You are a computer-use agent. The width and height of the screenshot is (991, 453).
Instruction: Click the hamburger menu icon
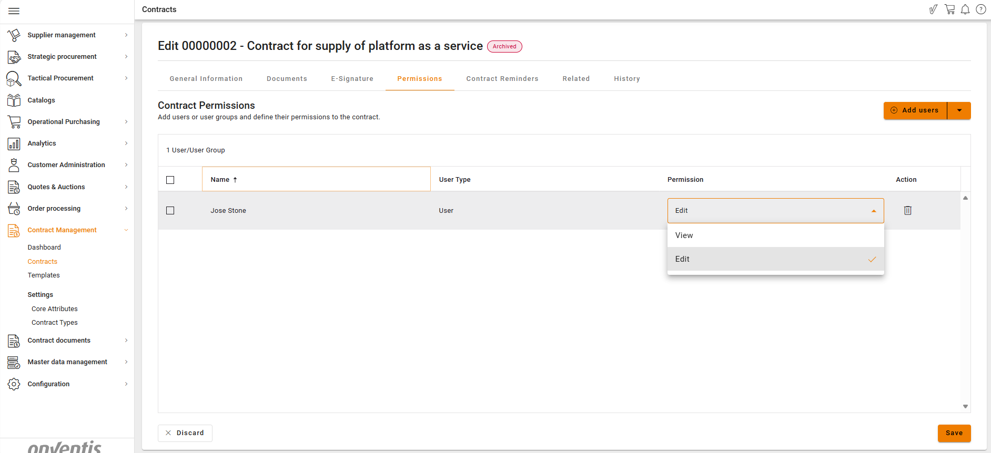coord(14,11)
